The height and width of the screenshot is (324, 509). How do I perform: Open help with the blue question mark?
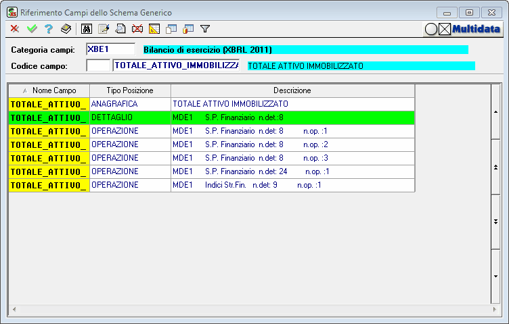[x=49, y=29]
